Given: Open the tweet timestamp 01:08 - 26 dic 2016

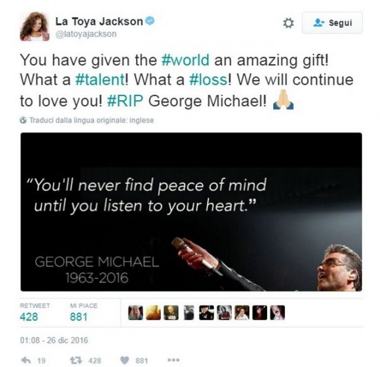Looking at the screenshot, I should click(x=54, y=340).
